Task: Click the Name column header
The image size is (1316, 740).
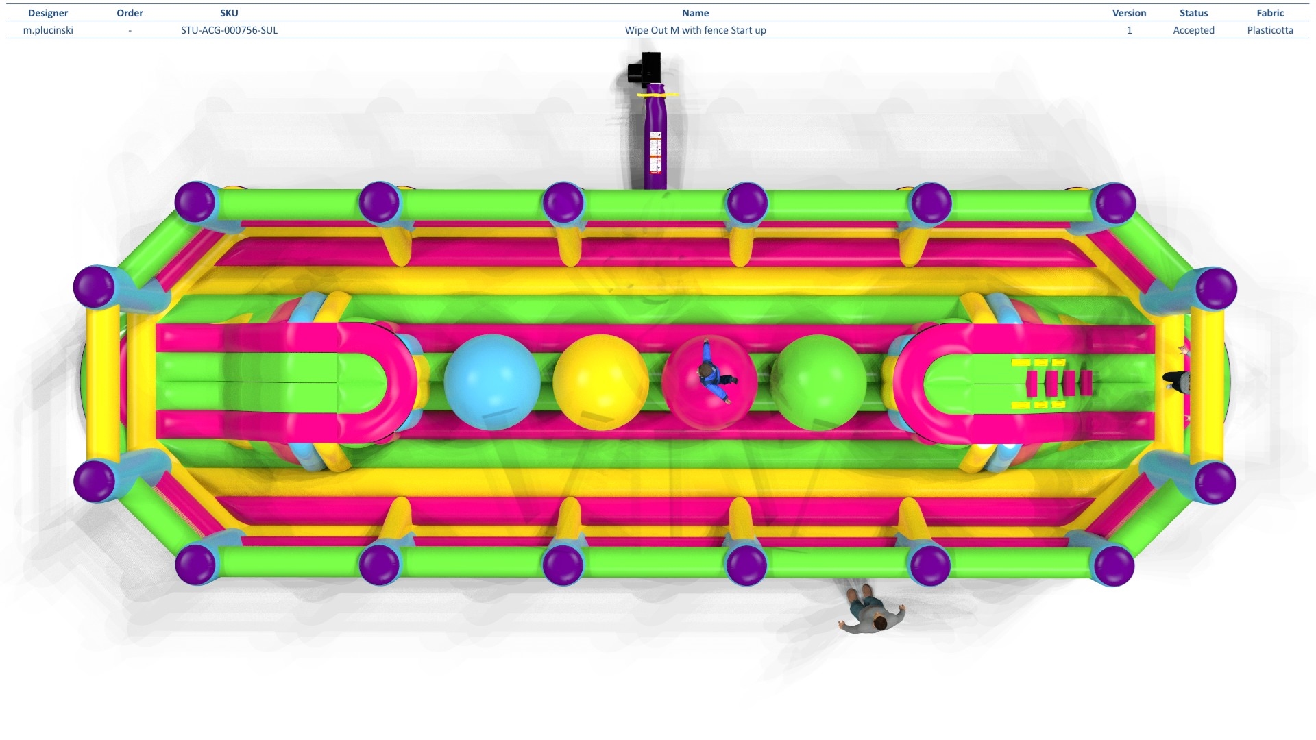Action: [695, 13]
